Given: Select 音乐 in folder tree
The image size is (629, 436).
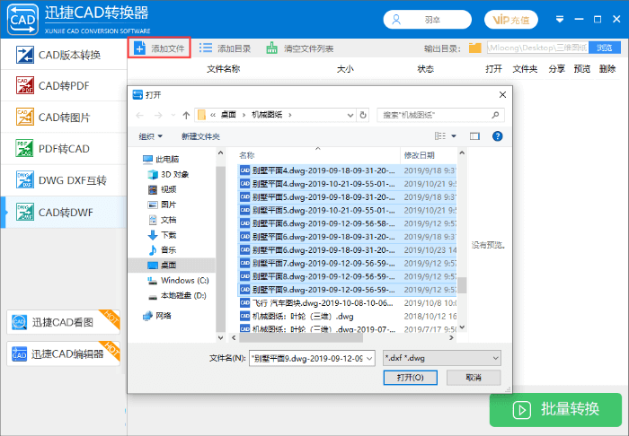Looking at the screenshot, I should click(x=163, y=250).
